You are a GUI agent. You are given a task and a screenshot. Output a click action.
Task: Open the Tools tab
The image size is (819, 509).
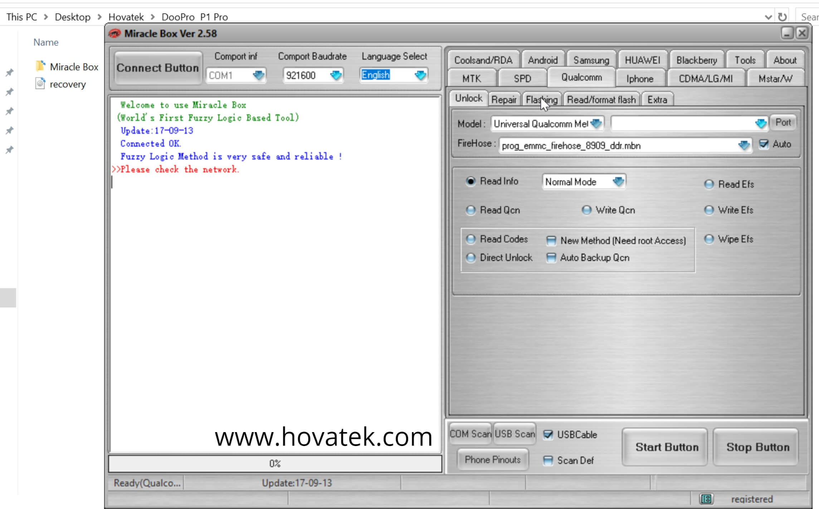pos(745,60)
